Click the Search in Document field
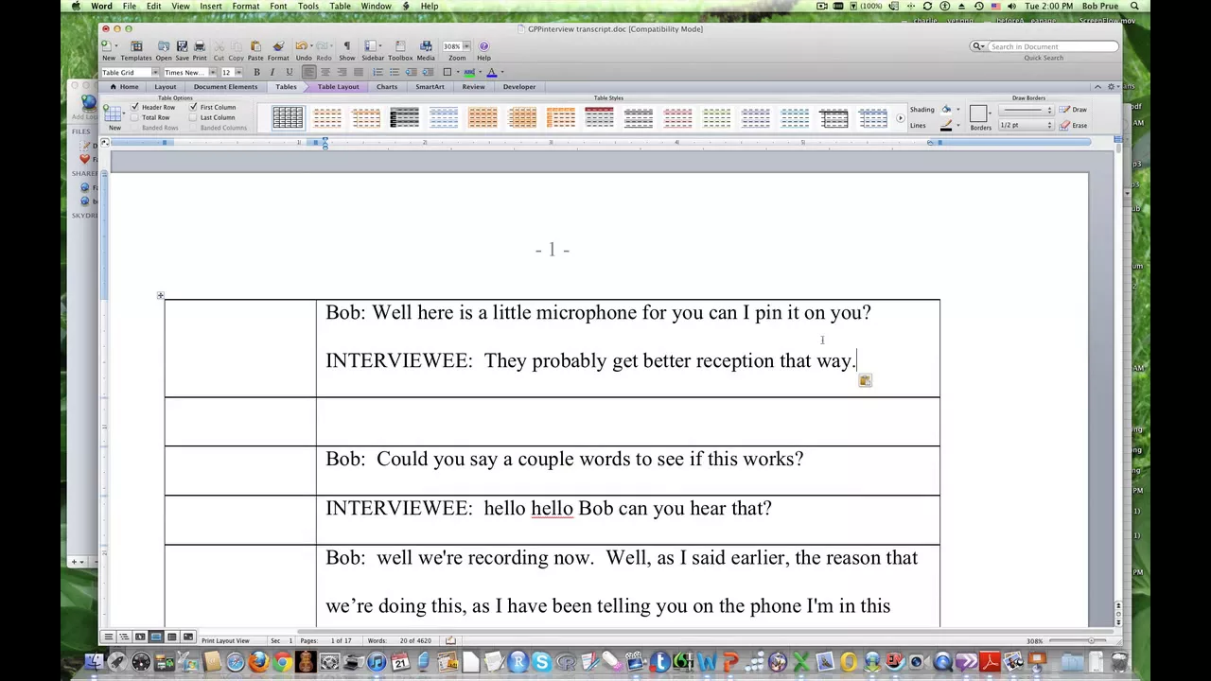Viewport: 1211px width, 681px height. click(x=1051, y=46)
